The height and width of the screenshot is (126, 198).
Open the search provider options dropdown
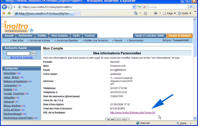[x=195, y=7]
